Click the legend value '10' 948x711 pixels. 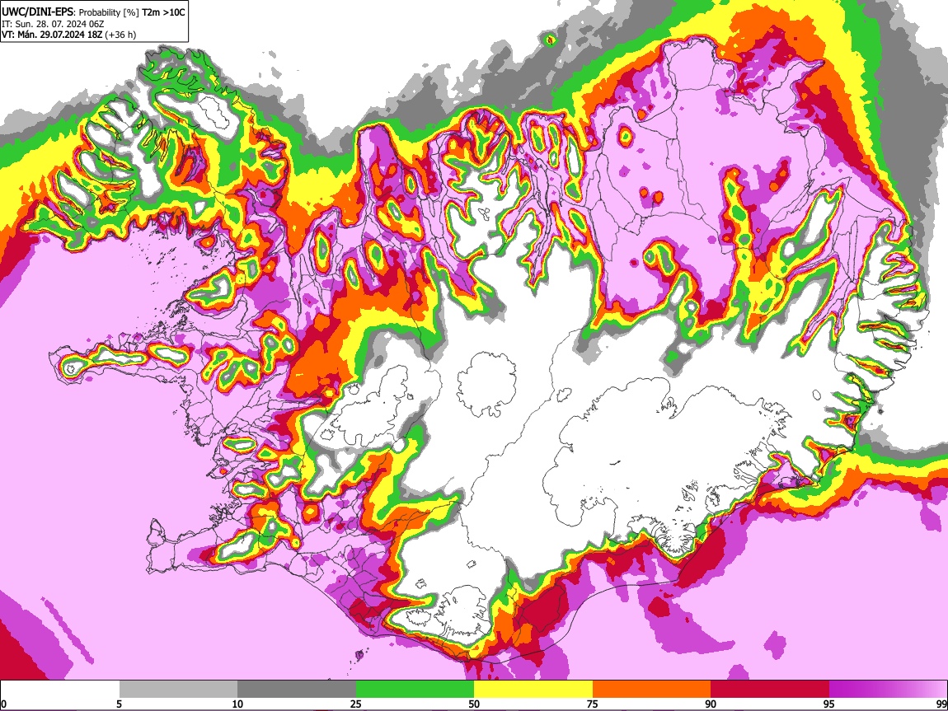(x=237, y=704)
